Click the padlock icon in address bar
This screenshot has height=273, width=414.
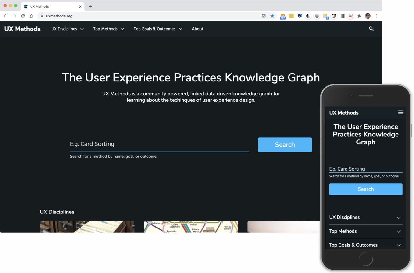(42, 16)
